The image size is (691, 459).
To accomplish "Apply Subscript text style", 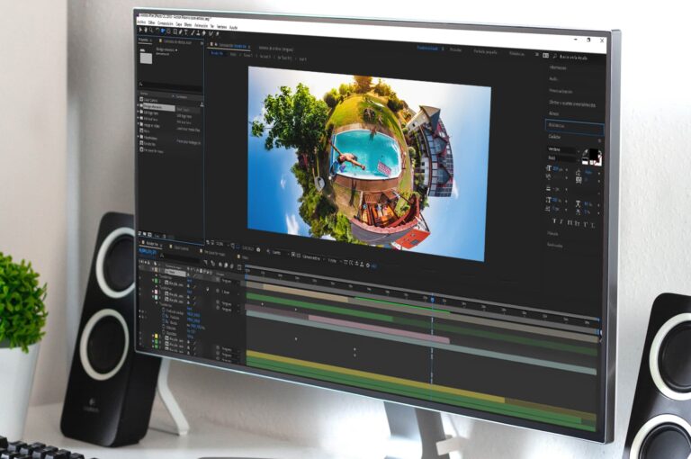I will click(x=593, y=225).
